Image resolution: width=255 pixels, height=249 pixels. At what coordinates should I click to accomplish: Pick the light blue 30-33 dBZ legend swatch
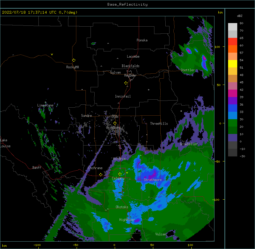coord(233,116)
